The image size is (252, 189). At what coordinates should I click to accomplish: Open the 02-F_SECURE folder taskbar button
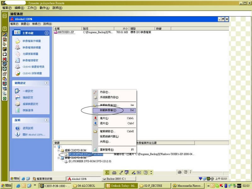155,186
